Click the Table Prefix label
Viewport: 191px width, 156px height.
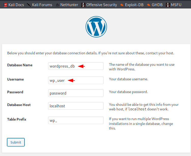(17, 119)
